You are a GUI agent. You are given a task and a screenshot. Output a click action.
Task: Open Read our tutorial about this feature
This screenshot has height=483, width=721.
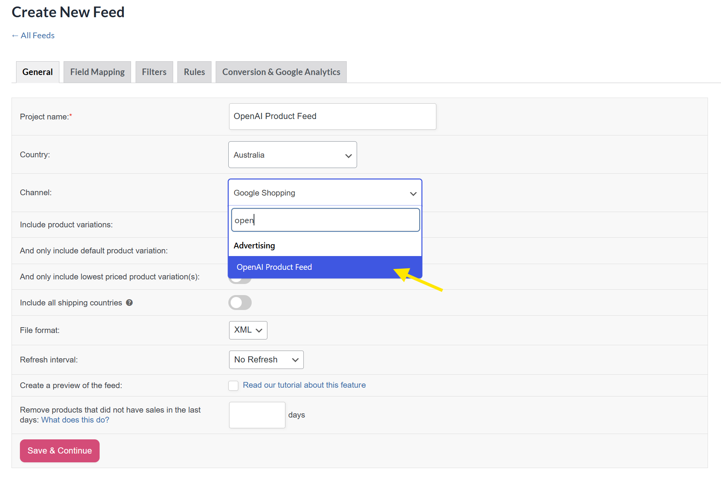[x=304, y=385]
